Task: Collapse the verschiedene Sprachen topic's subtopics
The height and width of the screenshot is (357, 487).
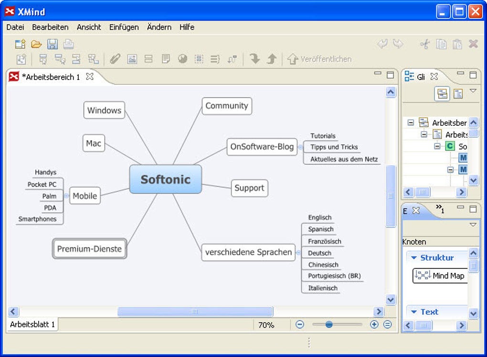Action: coord(298,253)
